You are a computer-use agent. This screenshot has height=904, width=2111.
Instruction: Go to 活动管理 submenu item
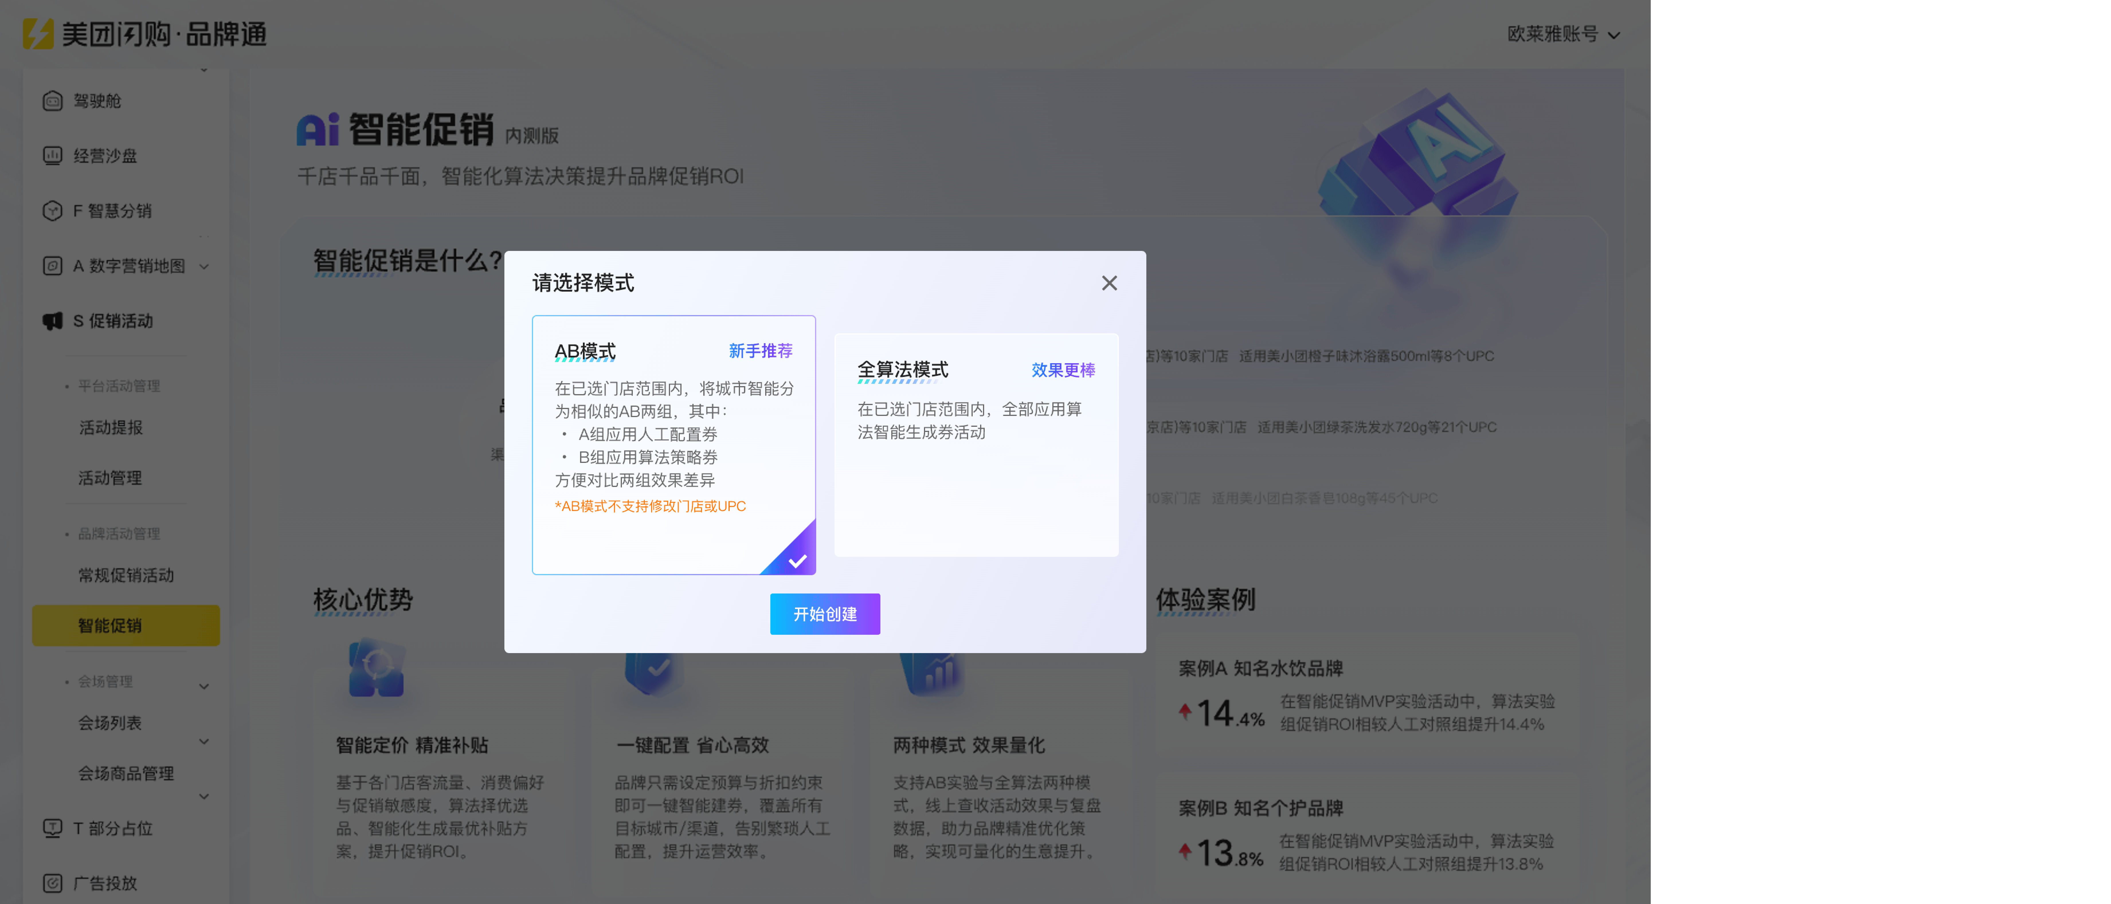click(111, 477)
